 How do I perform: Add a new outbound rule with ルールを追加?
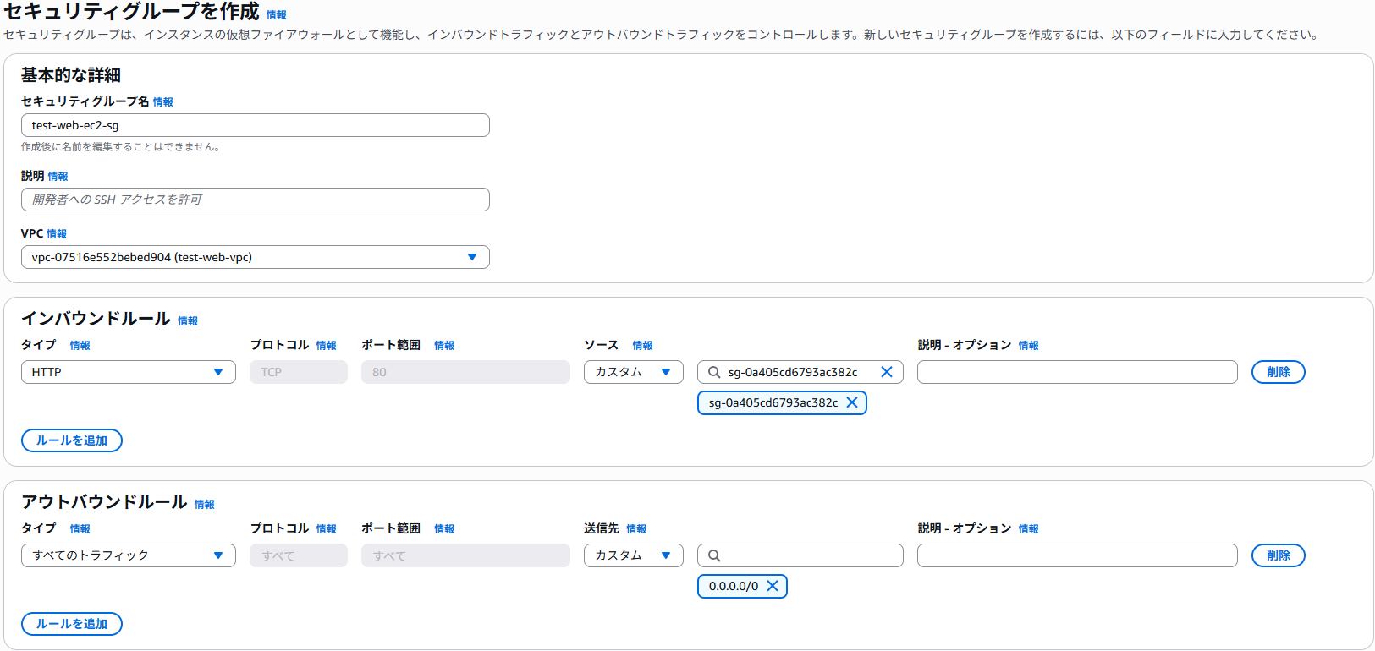tap(72, 624)
